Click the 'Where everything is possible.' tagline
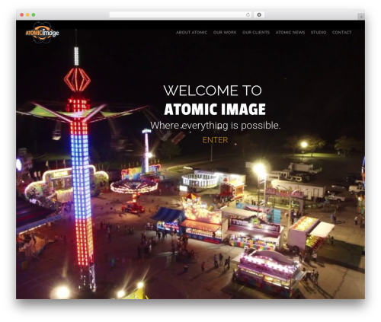Screen dimensions: 381x322 (x=216, y=126)
